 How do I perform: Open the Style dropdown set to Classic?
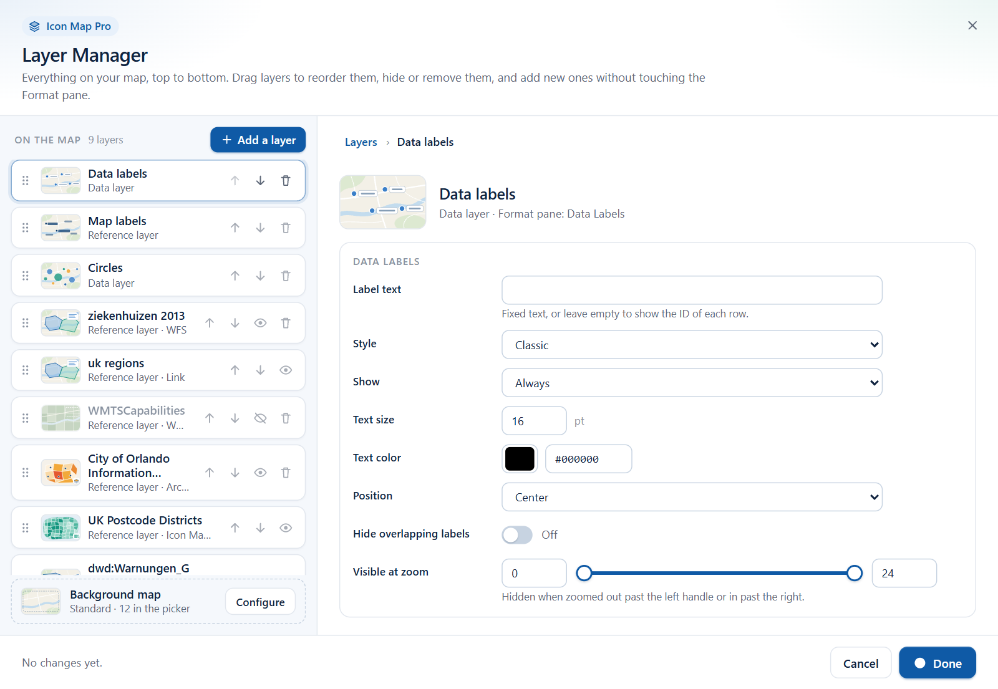692,345
